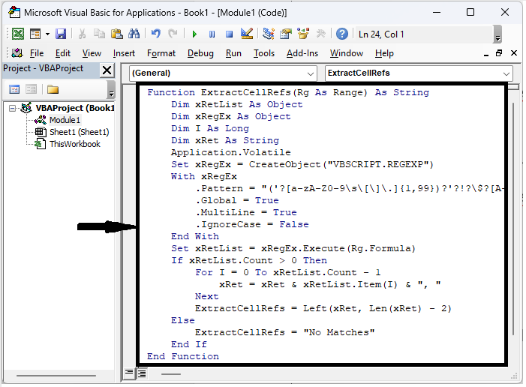Viewport: 526px width, 387px height.
Task: Select ThisWorkbook in the project tree
Action: click(x=74, y=144)
